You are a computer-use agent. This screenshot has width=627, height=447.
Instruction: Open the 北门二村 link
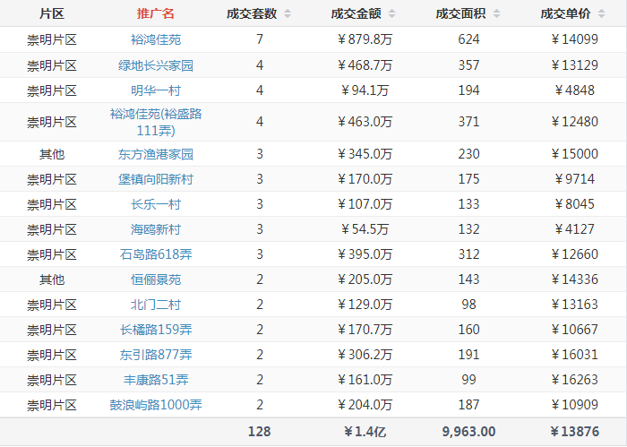tap(156, 305)
